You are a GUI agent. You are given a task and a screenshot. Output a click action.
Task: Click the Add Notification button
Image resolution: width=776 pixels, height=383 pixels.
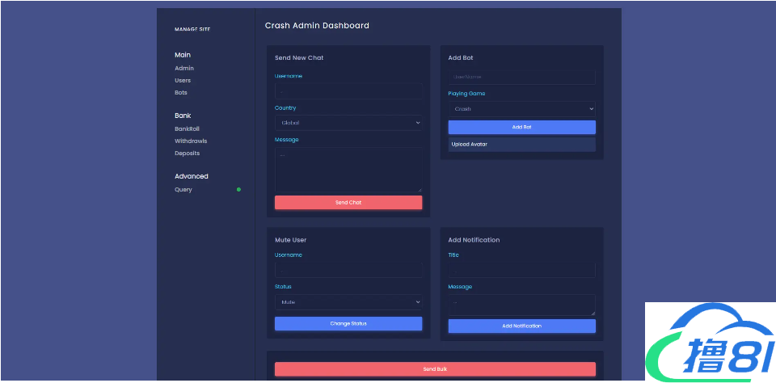[x=521, y=326]
